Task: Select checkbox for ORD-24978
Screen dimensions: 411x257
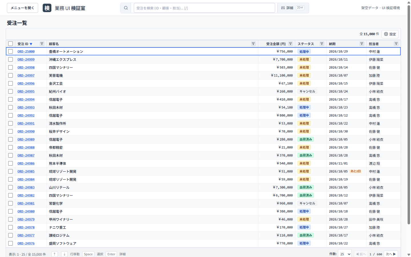Action: pyautogui.click(x=11, y=227)
